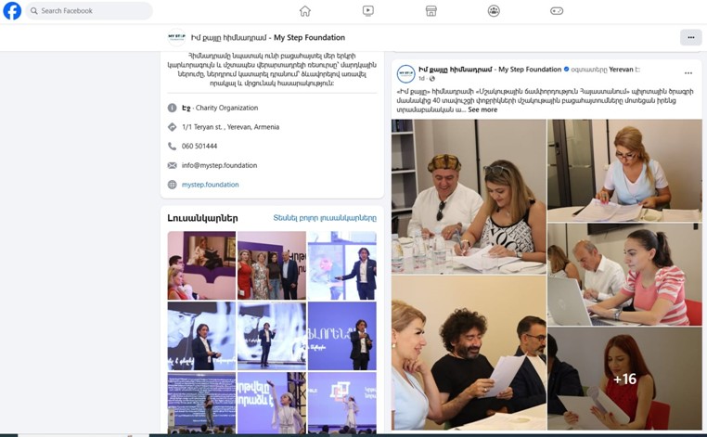This screenshot has width=707, height=437.
Task: Open the post options three-dots menu
Action: tap(688, 73)
